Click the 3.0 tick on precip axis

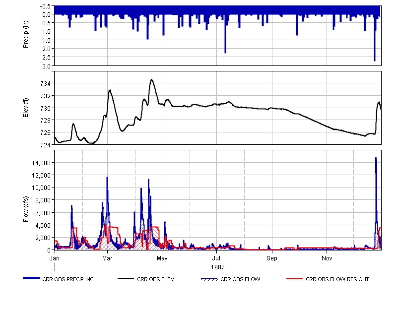tap(46, 66)
